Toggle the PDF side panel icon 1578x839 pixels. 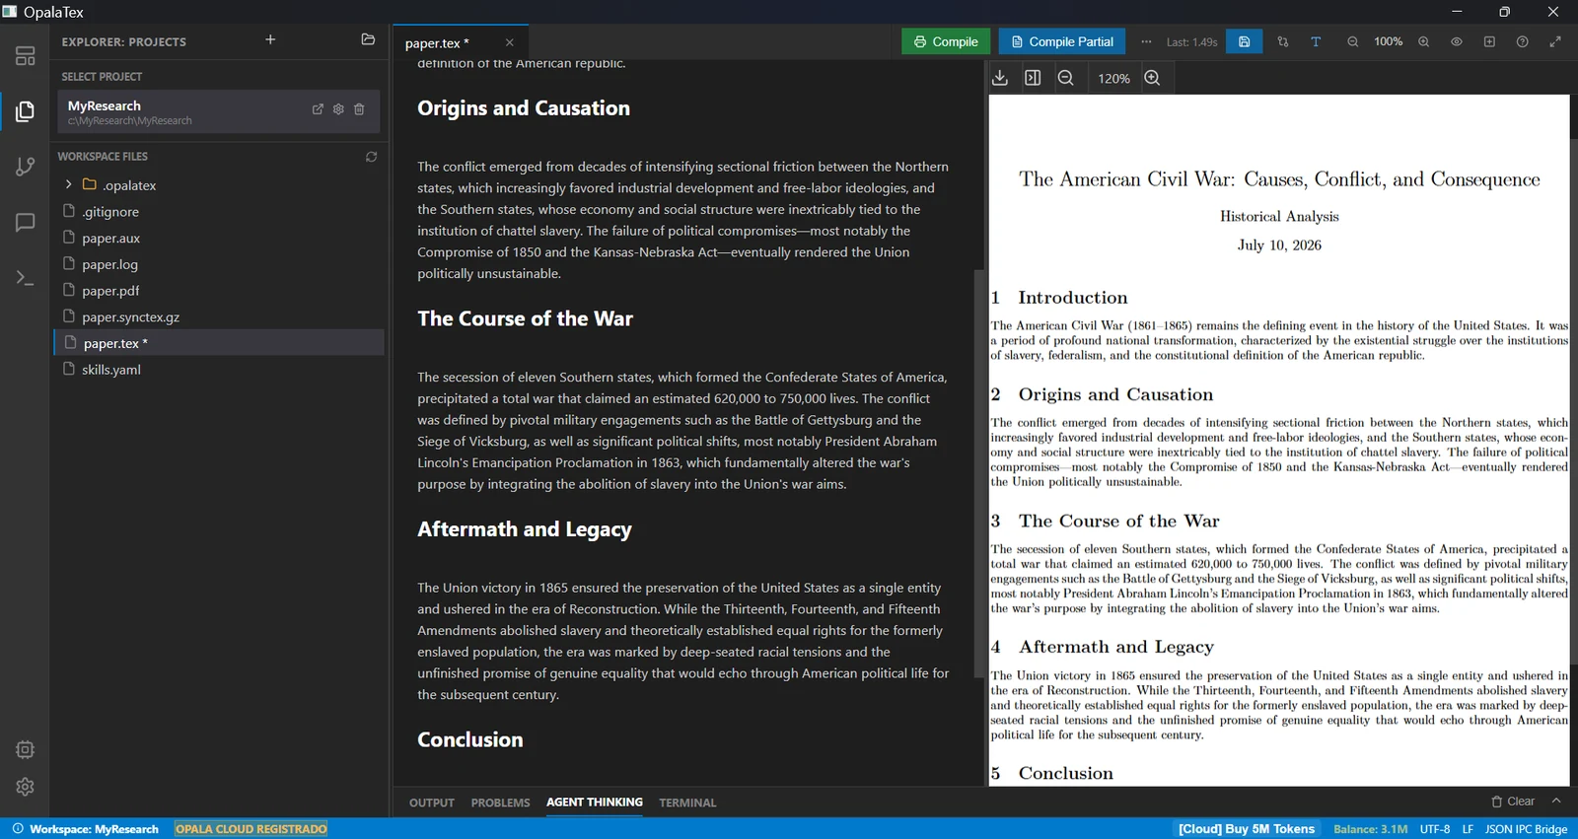pyautogui.click(x=1033, y=78)
